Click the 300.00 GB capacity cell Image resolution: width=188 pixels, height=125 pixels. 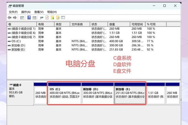pyautogui.click(x=116, y=45)
